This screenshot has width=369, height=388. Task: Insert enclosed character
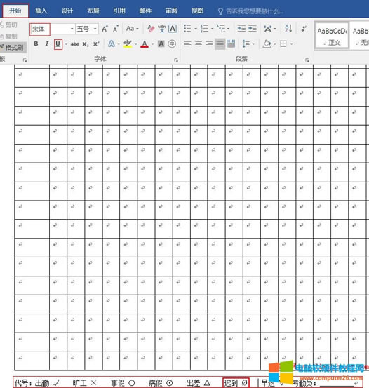tap(172, 44)
